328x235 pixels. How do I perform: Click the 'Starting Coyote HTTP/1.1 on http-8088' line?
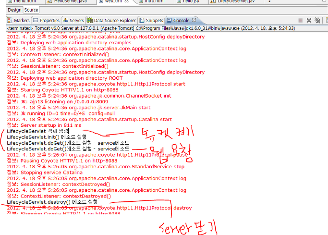(63, 90)
